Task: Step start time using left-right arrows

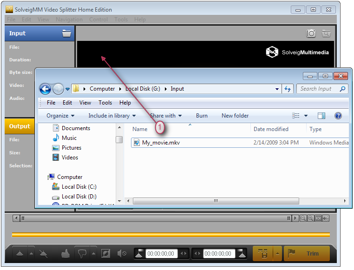Action: pyautogui.click(x=184, y=254)
